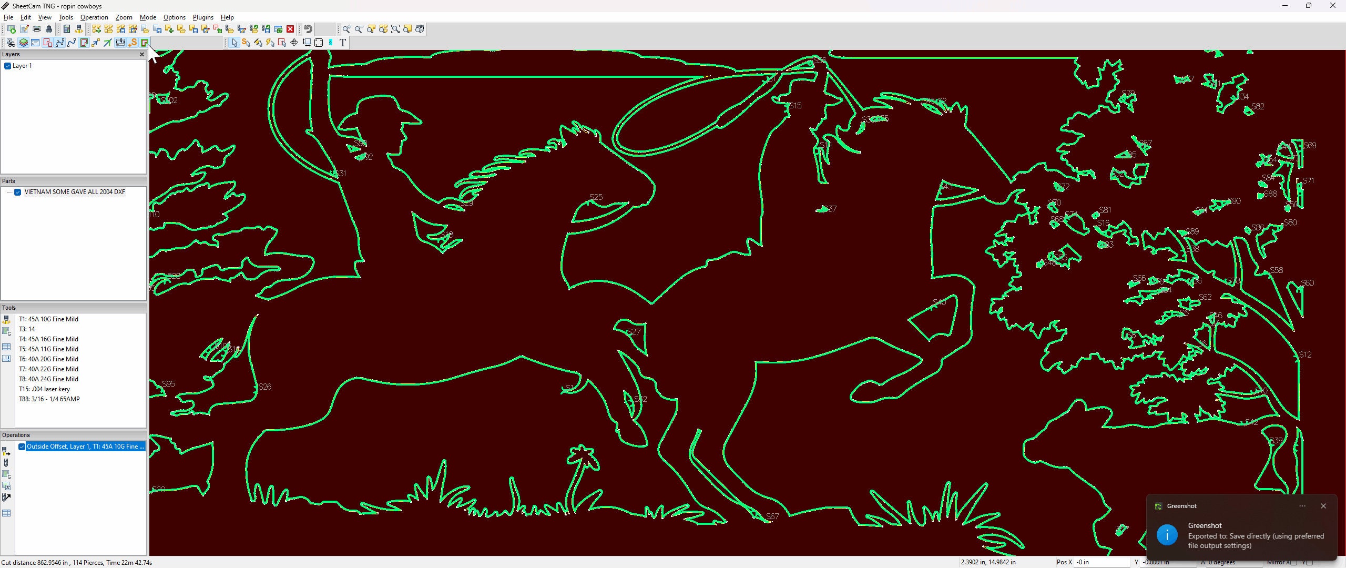Expand the VIETNAM part tree node
The image size is (1346, 568).
point(11,192)
